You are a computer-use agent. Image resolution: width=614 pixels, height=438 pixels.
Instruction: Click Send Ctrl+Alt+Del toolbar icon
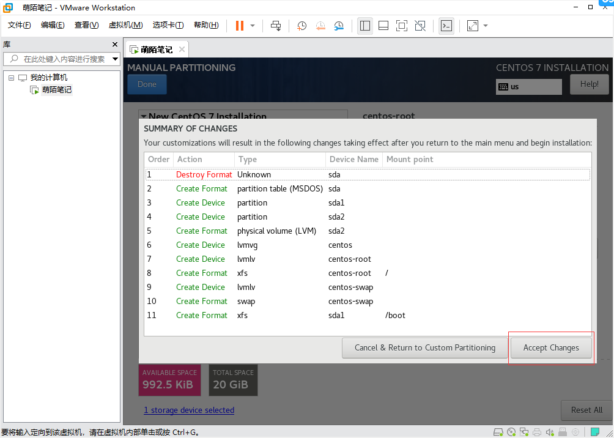pyautogui.click(x=276, y=26)
